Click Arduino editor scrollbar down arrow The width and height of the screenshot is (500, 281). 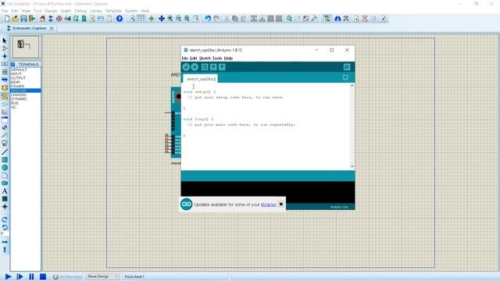tap(352, 166)
